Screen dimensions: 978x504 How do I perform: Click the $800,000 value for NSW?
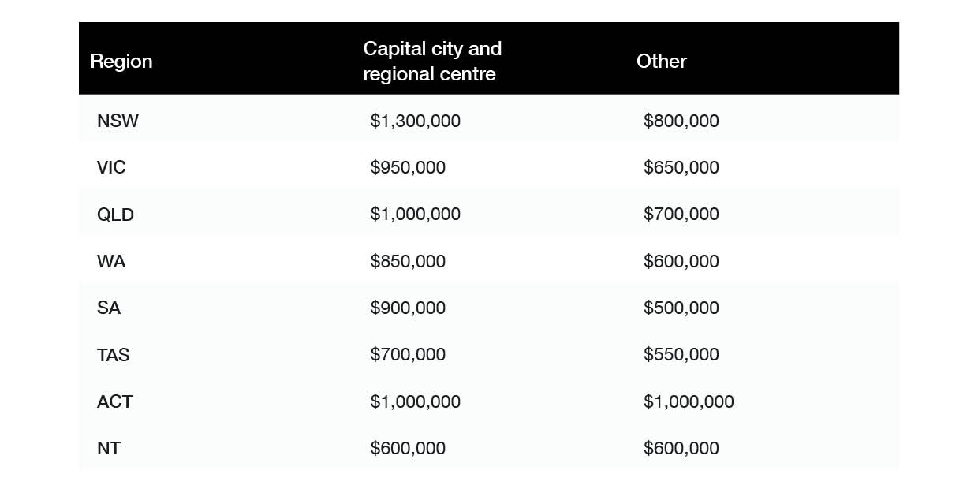[681, 121]
